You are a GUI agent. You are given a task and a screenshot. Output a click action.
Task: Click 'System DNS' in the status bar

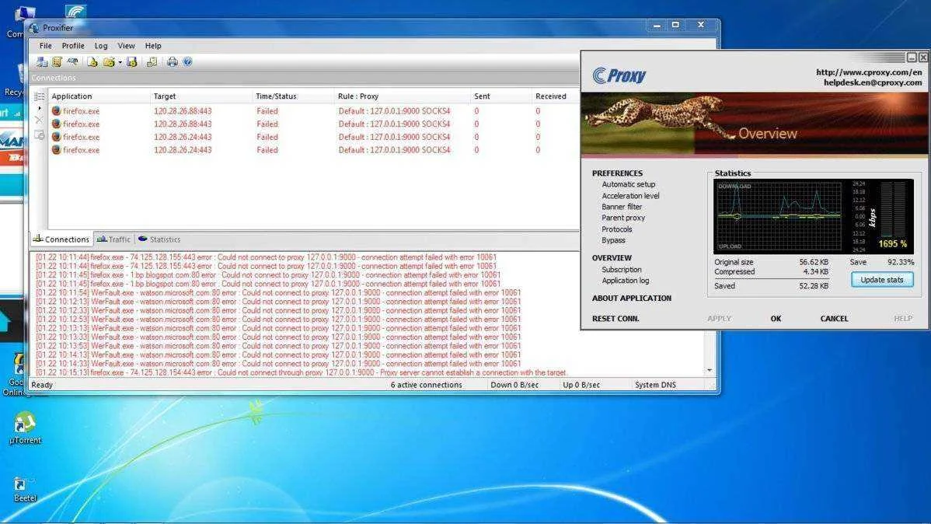point(655,385)
